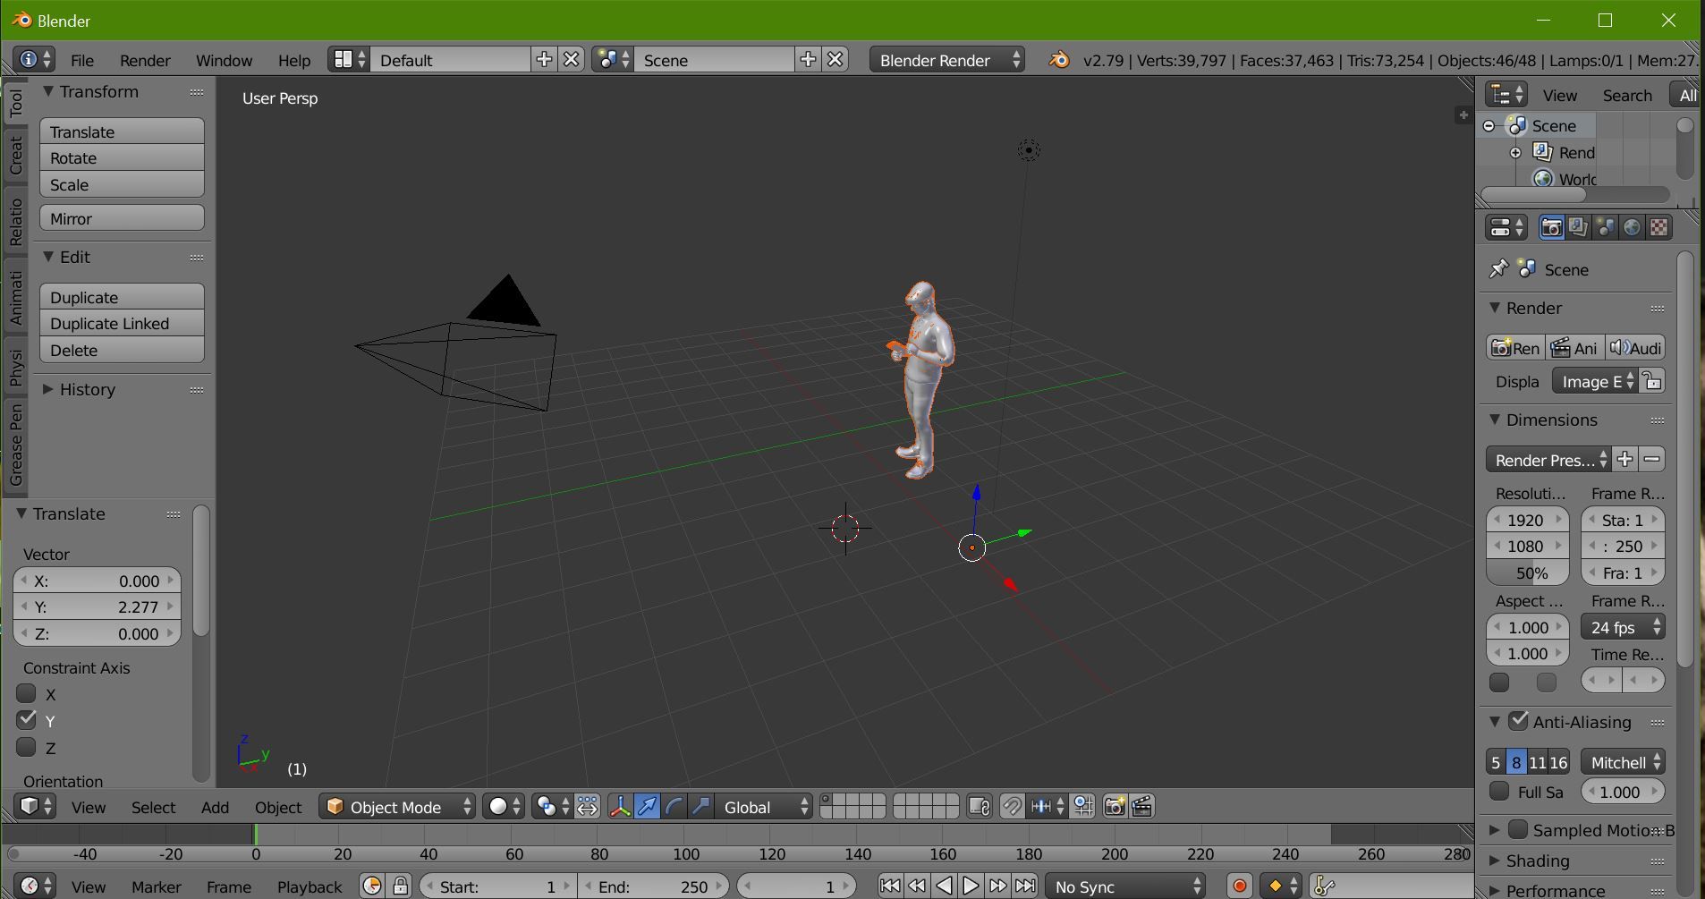Disable the Anti-Aliasing checkbox
Screen dimensions: 1705x899
(x=1519, y=721)
